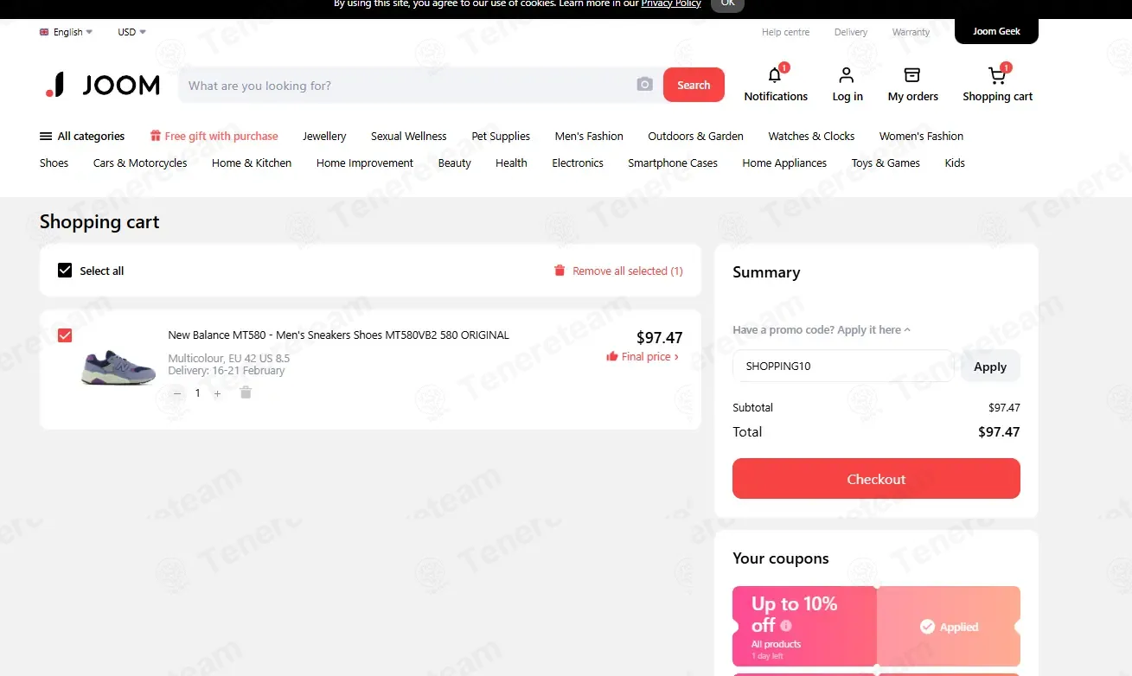Open Pet Supplies category
The width and height of the screenshot is (1132, 676).
pos(501,136)
